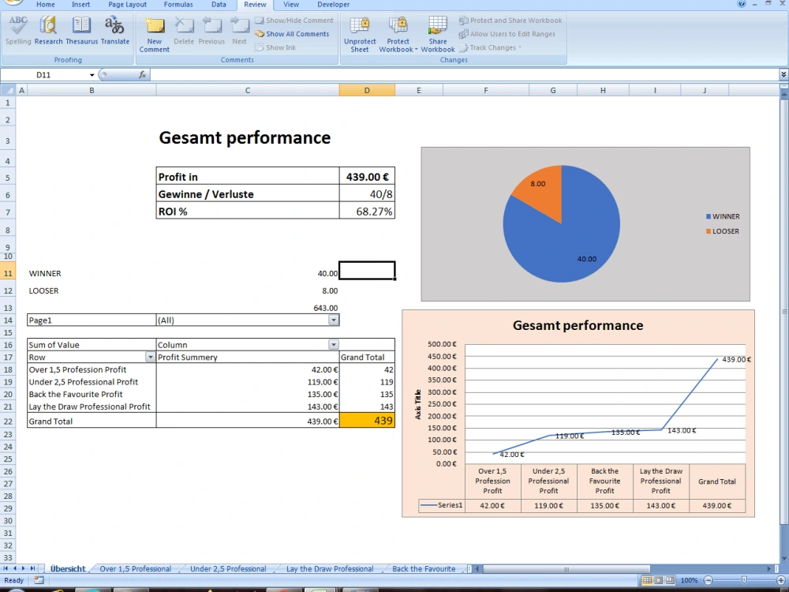Go to last sheet tab arrow
Image resolution: width=789 pixels, height=592 pixels.
[x=32, y=568]
